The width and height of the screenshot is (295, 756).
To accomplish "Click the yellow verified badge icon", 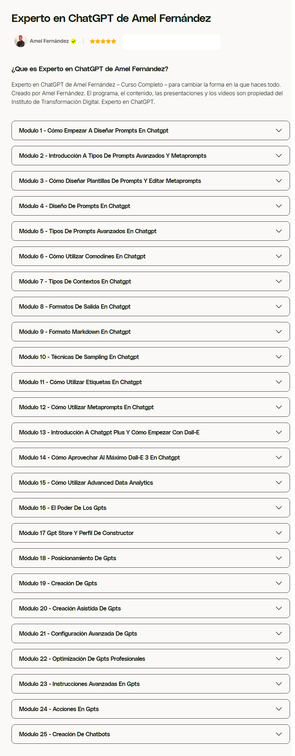I will [x=74, y=41].
